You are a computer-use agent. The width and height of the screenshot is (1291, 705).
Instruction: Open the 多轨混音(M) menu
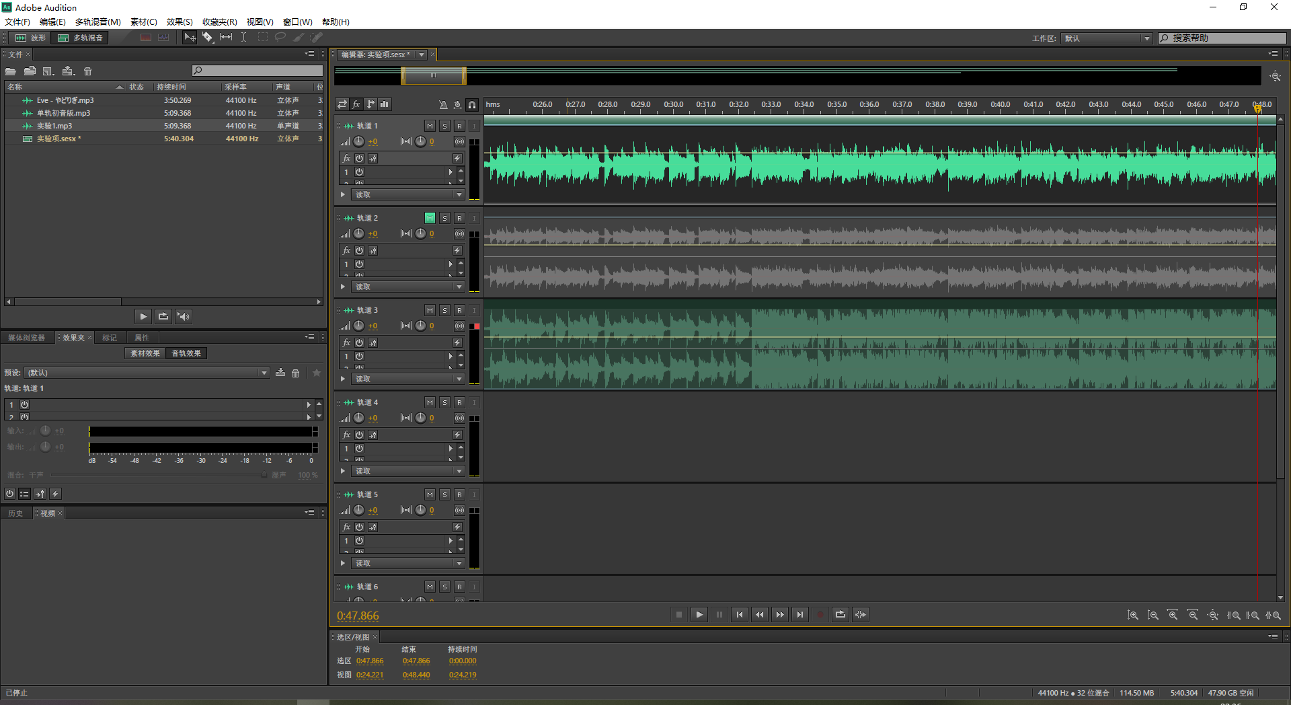97,22
